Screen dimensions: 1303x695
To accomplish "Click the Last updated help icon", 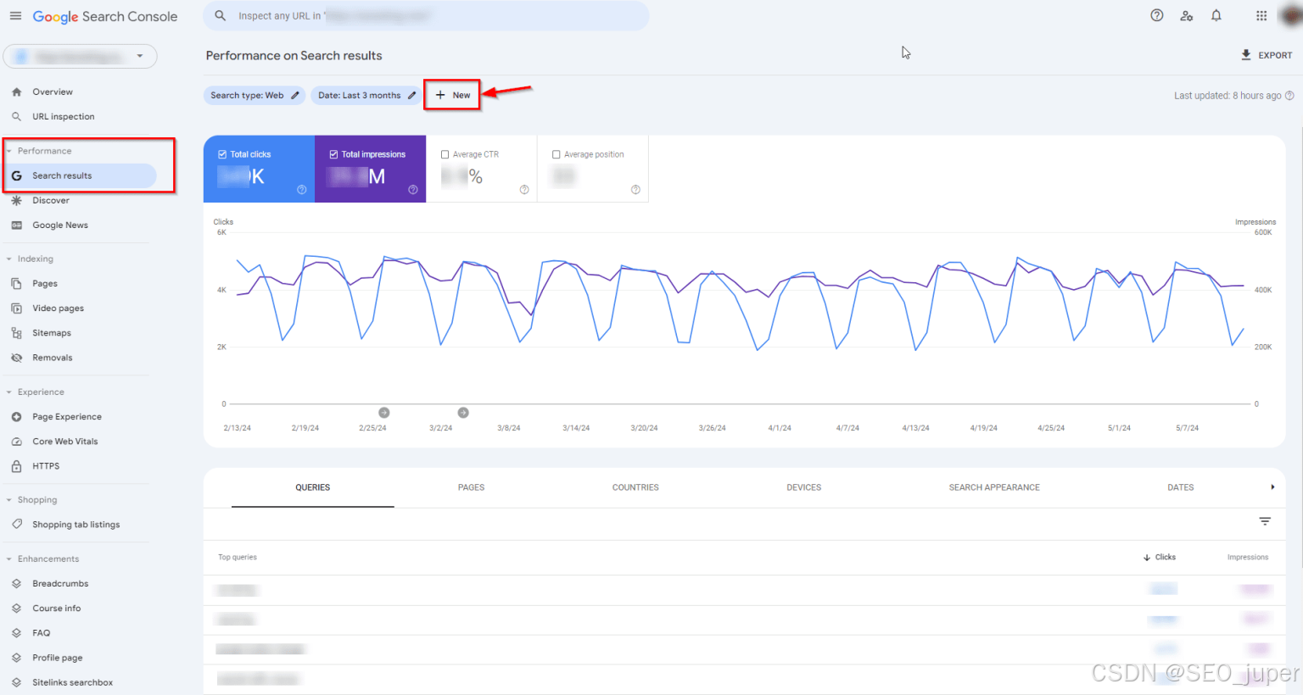I will [1290, 96].
